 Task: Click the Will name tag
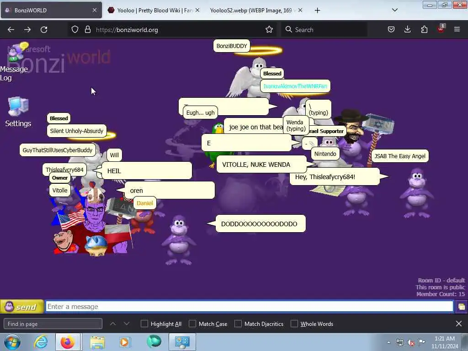pos(114,155)
